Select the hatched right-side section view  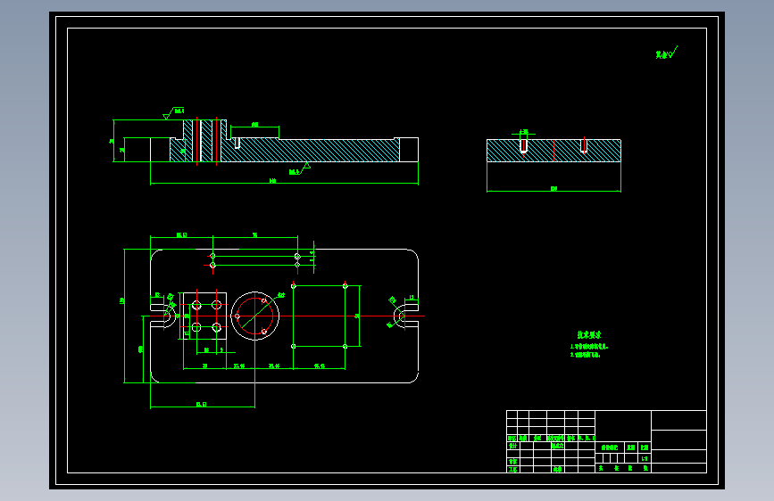coord(553,151)
